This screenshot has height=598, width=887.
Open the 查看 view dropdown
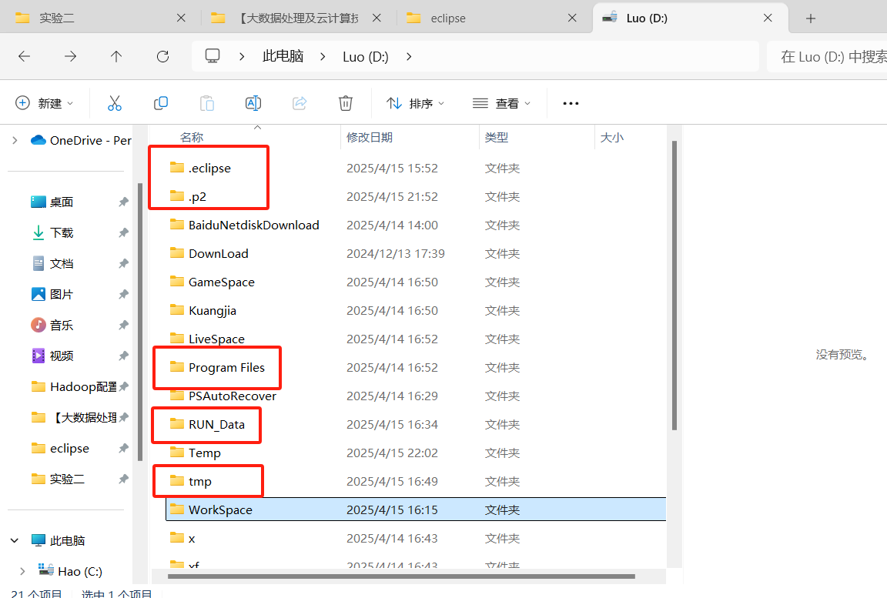501,103
